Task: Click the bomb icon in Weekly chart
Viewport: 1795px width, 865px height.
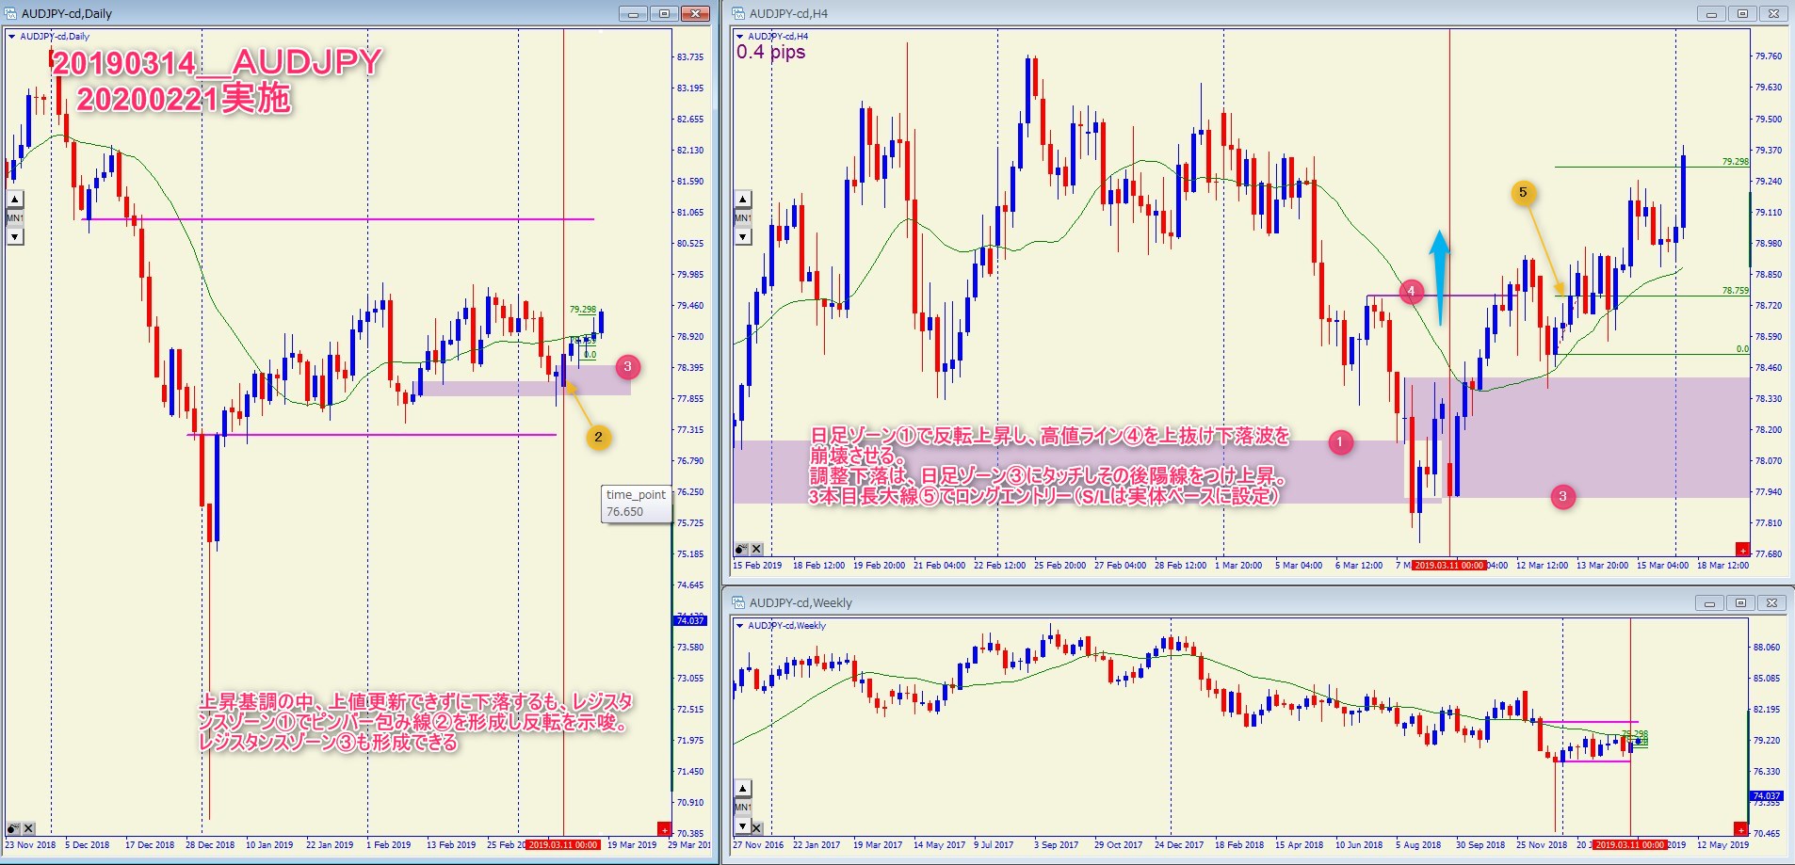Action: tap(741, 828)
